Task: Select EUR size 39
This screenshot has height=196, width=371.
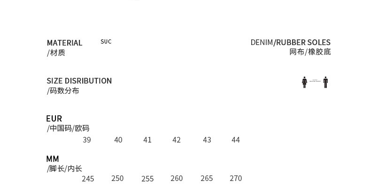Action: [87, 140]
